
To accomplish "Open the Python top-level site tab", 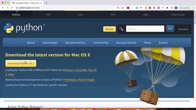I will pyautogui.click(x=16, y=15).
